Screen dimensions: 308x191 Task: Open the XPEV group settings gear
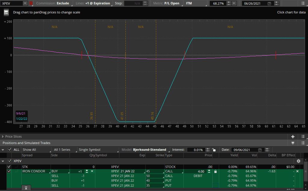[298, 161]
